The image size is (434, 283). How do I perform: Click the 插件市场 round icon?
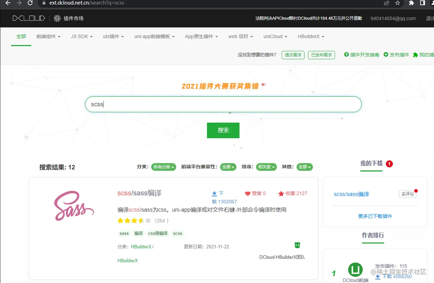pos(57,18)
